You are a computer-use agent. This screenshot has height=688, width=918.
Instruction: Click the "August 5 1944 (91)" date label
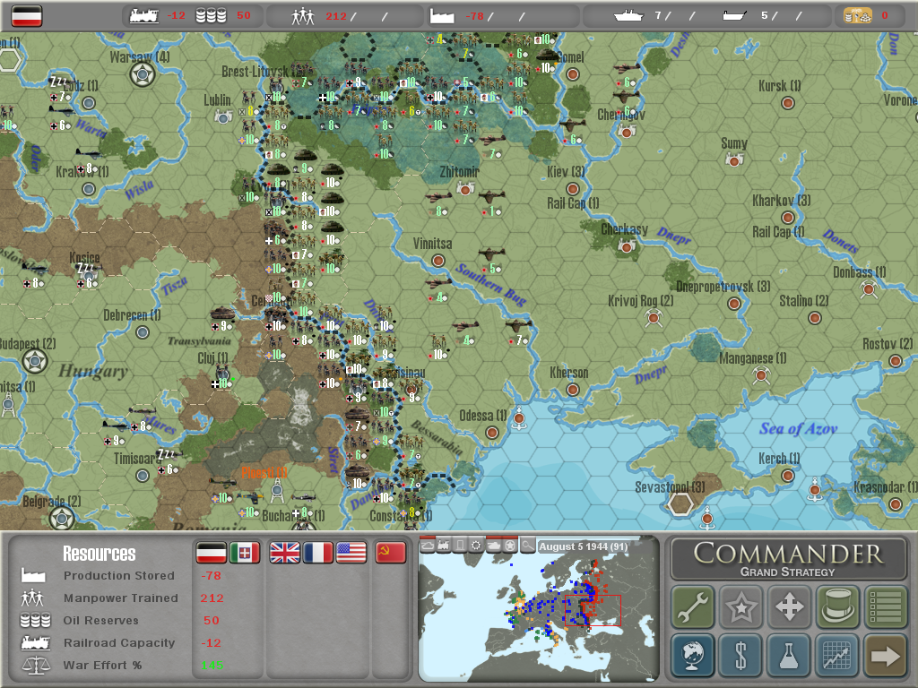point(583,546)
